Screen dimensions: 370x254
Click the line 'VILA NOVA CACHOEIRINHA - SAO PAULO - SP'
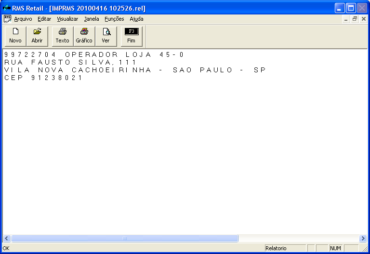(x=135, y=70)
